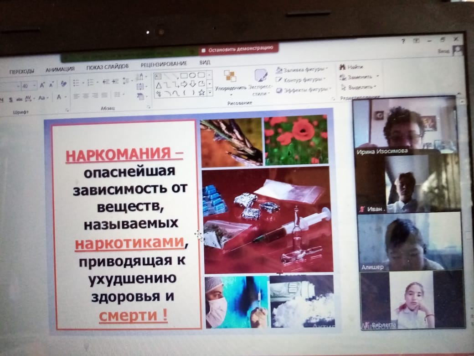Toggle center text alignment
474x356 pixels.
85,95
